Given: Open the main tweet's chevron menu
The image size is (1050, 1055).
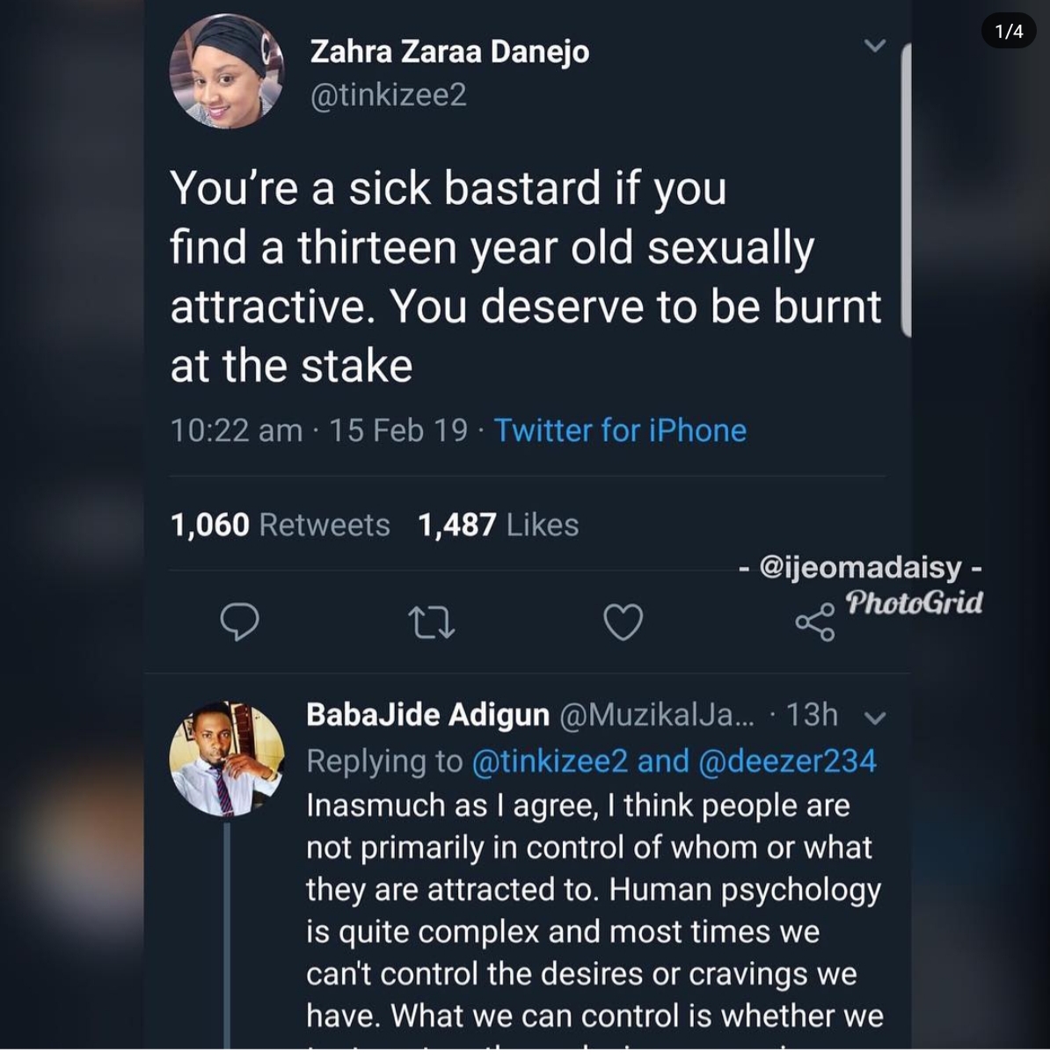Looking at the screenshot, I should pyautogui.click(x=874, y=46).
